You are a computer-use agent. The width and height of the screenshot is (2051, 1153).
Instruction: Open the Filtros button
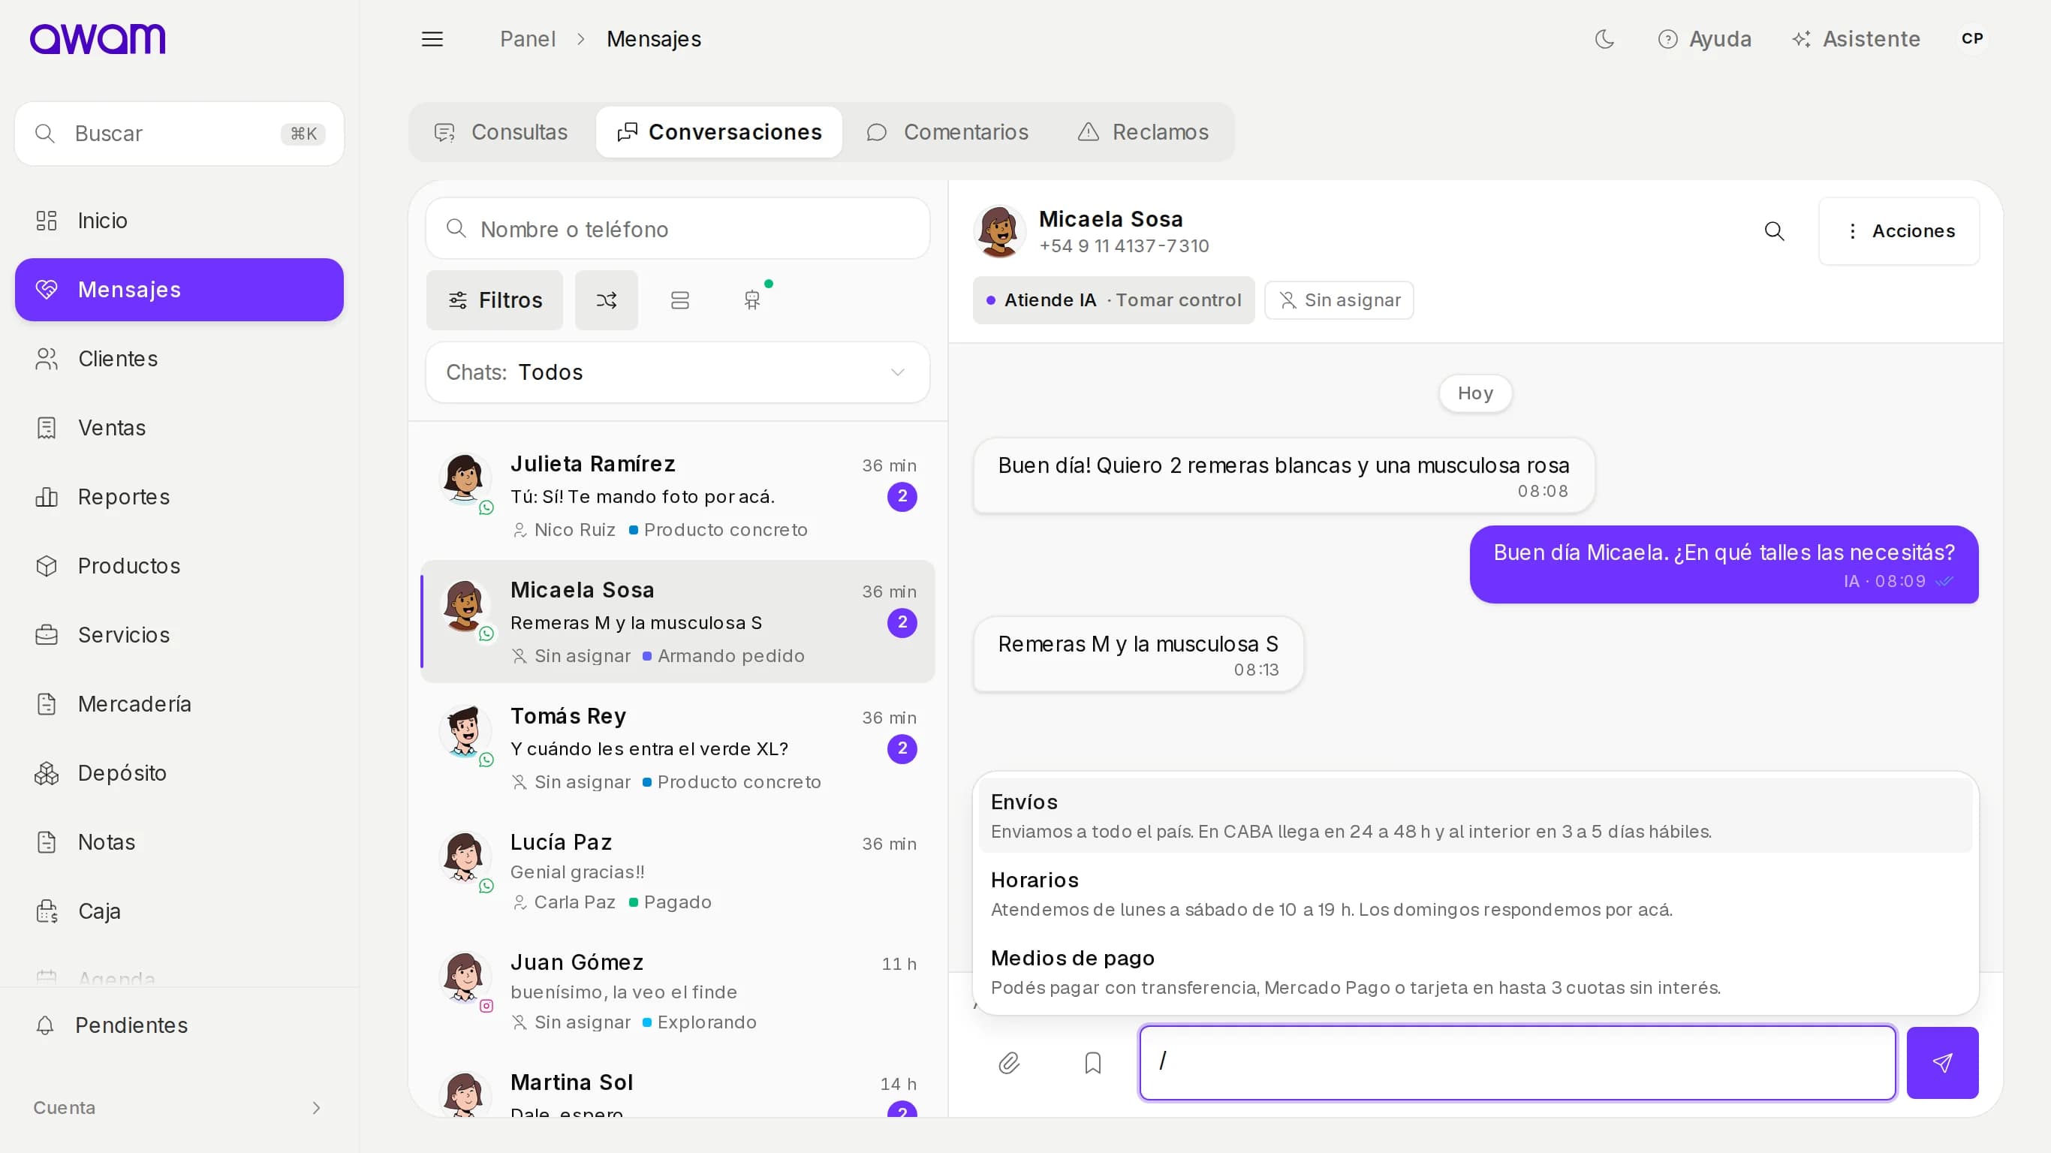click(x=495, y=300)
